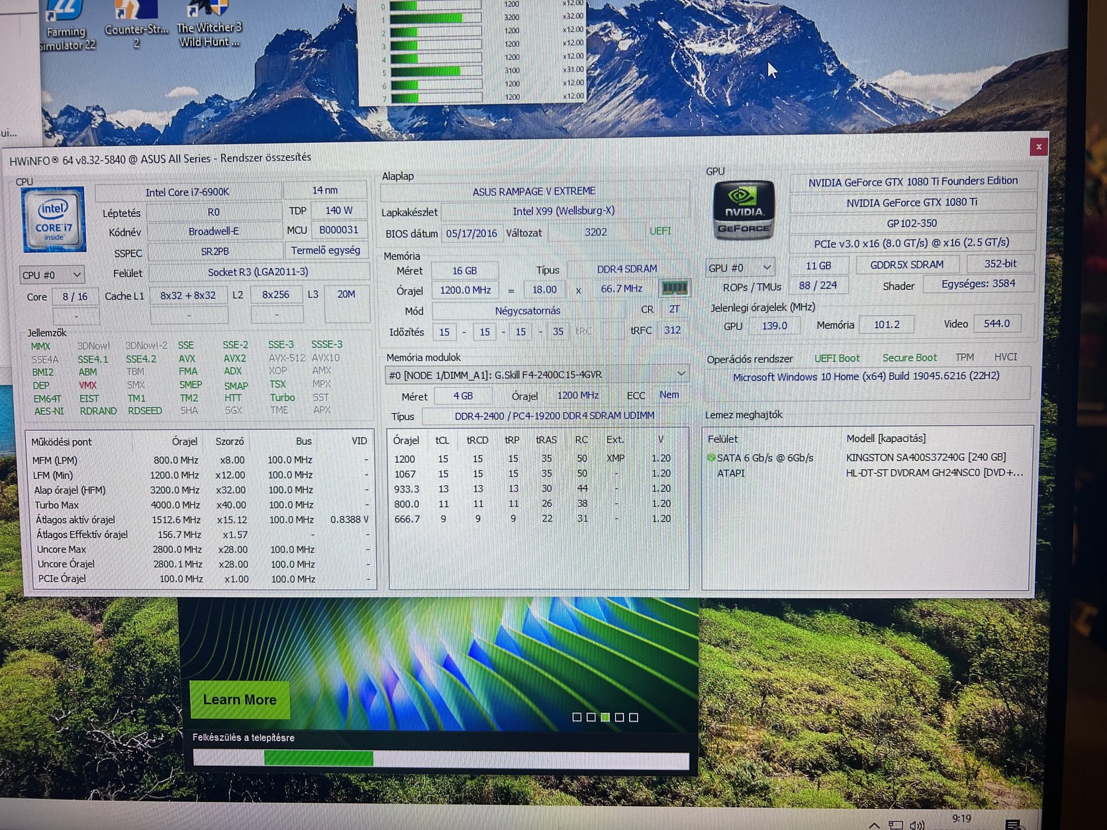The height and width of the screenshot is (830, 1107).
Task: Click the 352-bit bus width value
Action: [1000, 263]
